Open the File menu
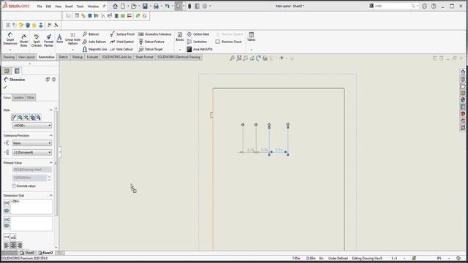The width and height of the screenshot is (468, 263). [39, 7]
